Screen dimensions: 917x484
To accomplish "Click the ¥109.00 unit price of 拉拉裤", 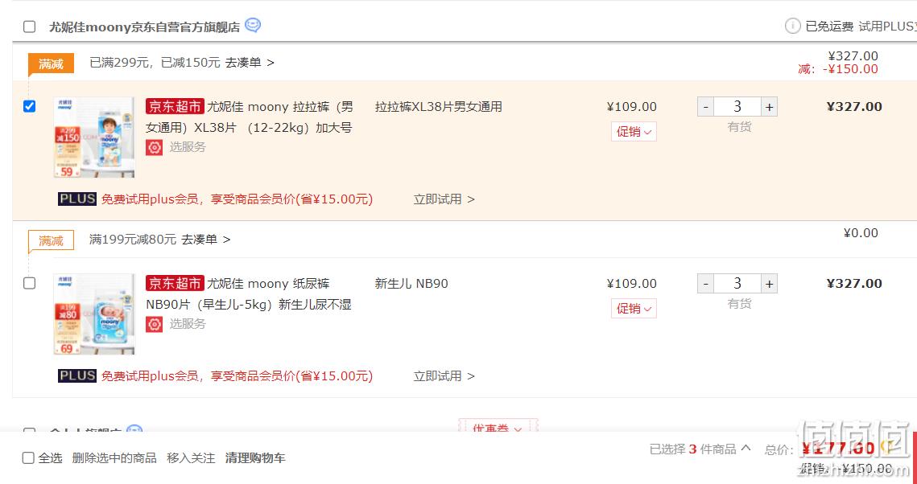I will [x=632, y=107].
